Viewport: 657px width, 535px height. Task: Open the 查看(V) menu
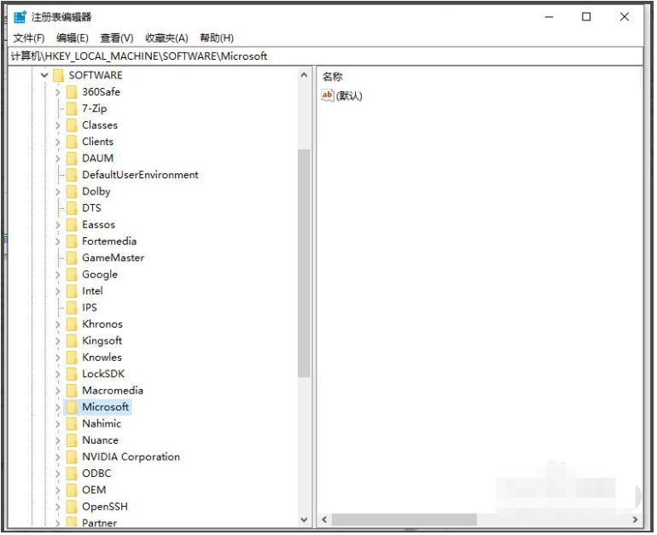pos(117,38)
